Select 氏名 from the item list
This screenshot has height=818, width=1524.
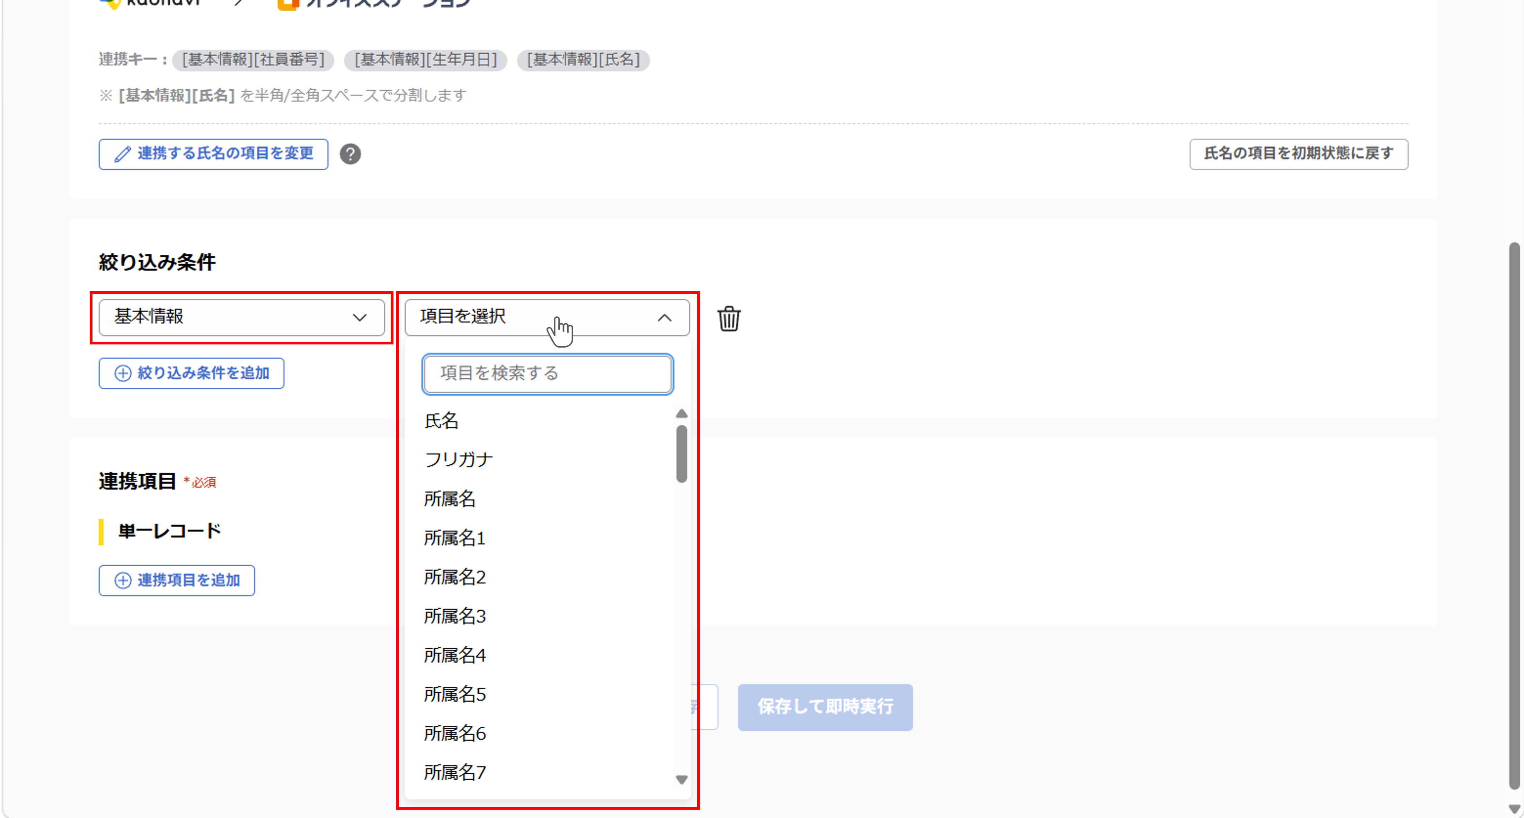[x=441, y=421]
